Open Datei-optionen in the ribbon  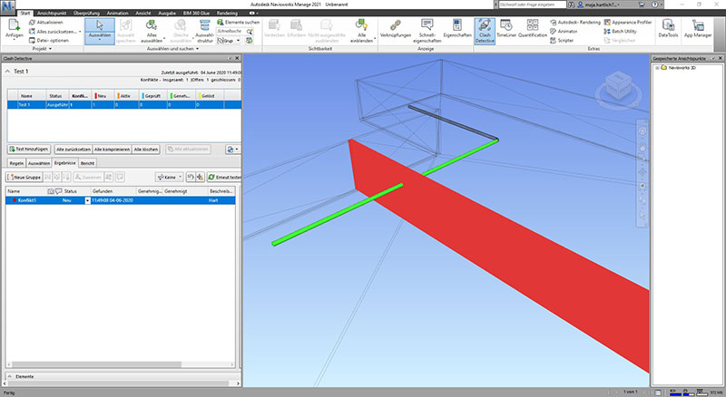pos(49,40)
